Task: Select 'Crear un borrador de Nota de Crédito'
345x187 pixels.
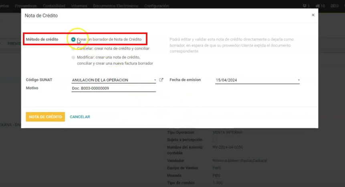Action: (x=73, y=39)
